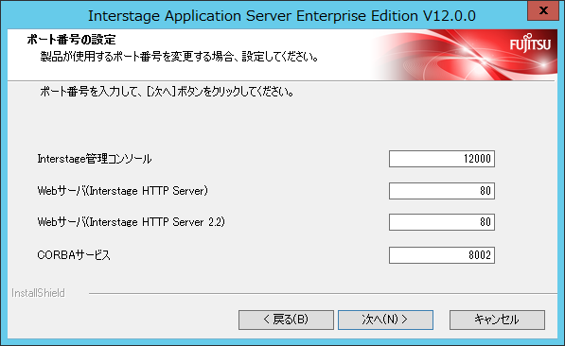565x346 pixels.
Task: Click the InstallShield label text
Action: click(x=38, y=293)
